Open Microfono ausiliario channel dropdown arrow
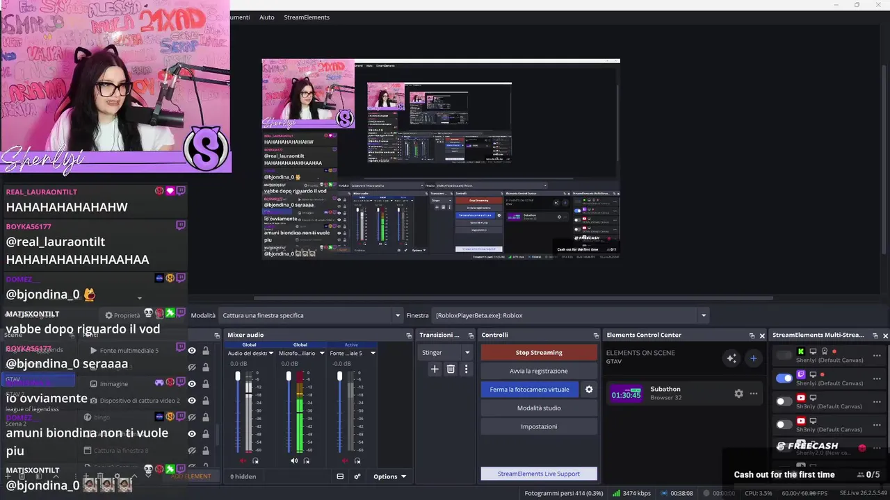Screen dimensions: 890x500 coord(322,353)
